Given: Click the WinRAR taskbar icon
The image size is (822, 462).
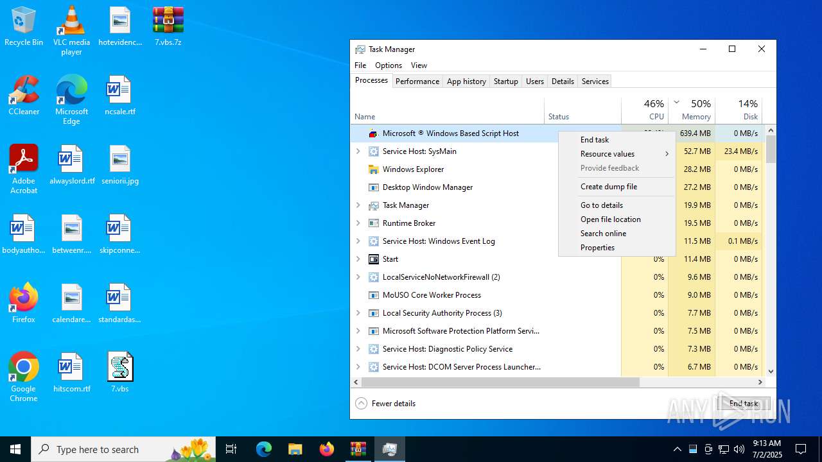Looking at the screenshot, I should pyautogui.click(x=358, y=449).
